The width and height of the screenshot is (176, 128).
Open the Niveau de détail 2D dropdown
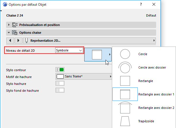[69, 51]
